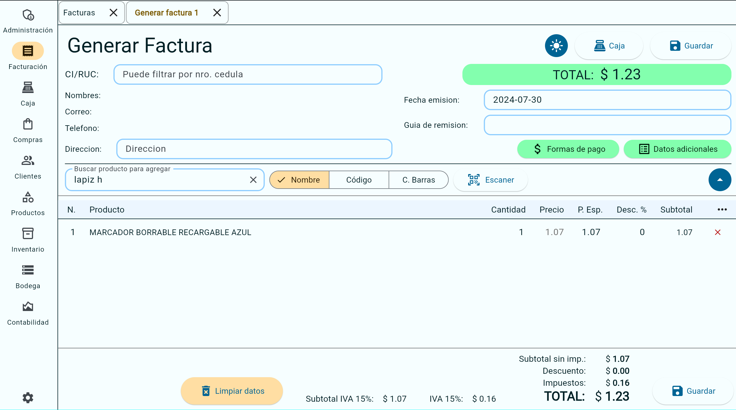
Task: Open Caja from the sidebar
Action: pyautogui.click(x=28, y=88)
